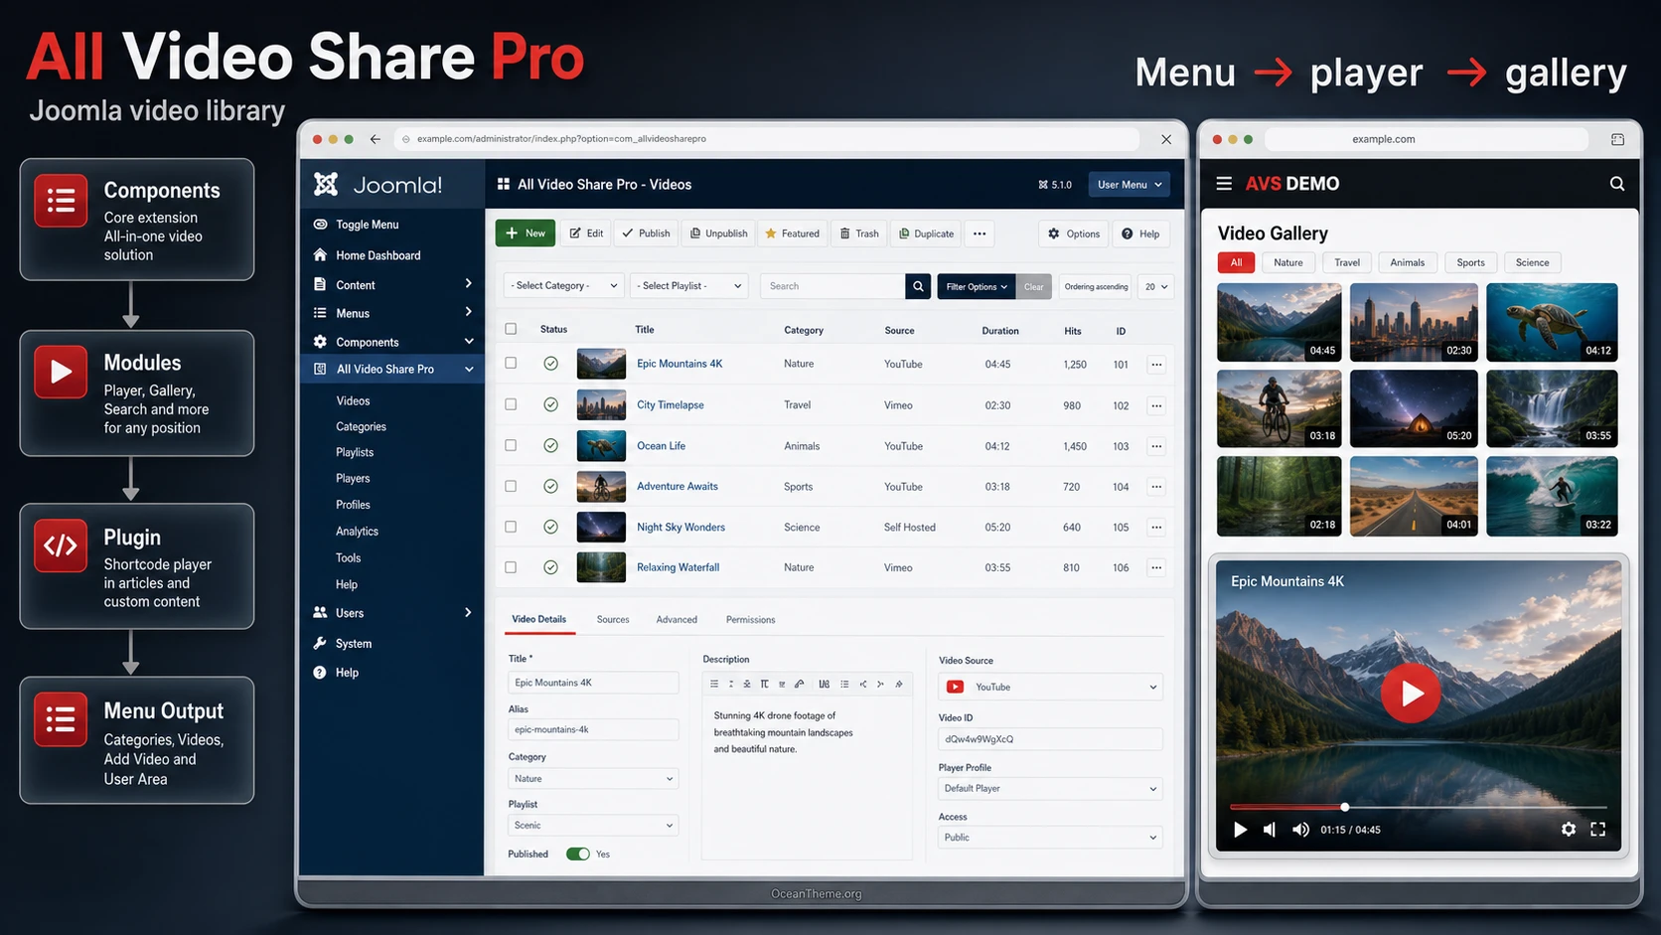Click the Joomla! logo icon

326,184
